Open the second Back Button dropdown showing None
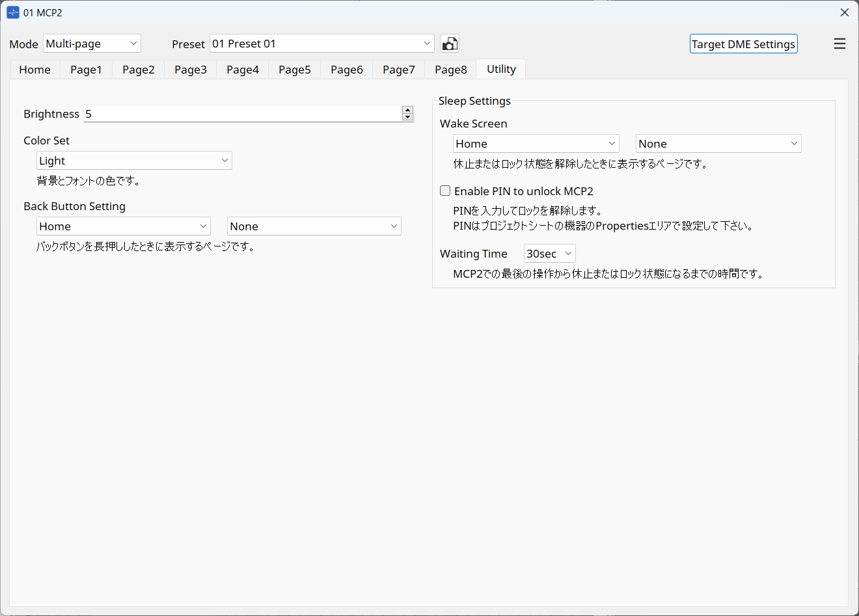The image size is (859, 616). tap(314, 226)
